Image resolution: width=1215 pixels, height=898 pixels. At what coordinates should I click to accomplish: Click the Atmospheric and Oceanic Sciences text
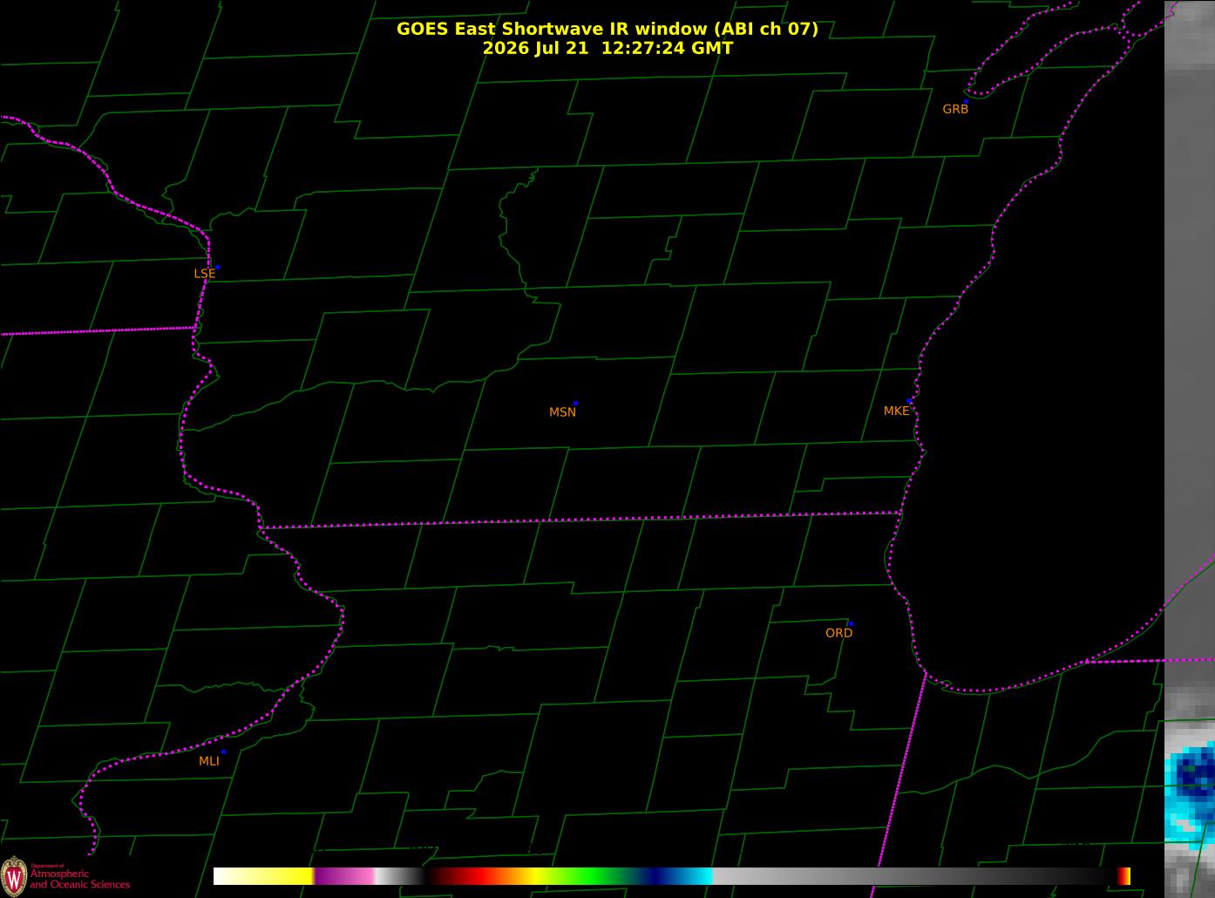point(80,879)
